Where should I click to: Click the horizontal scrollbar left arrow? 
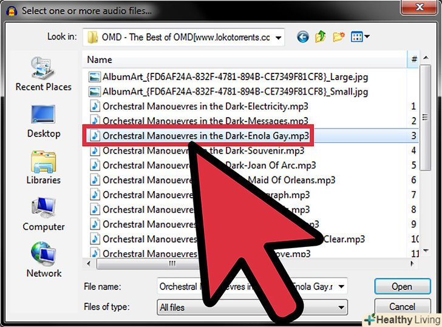point(89,264)
